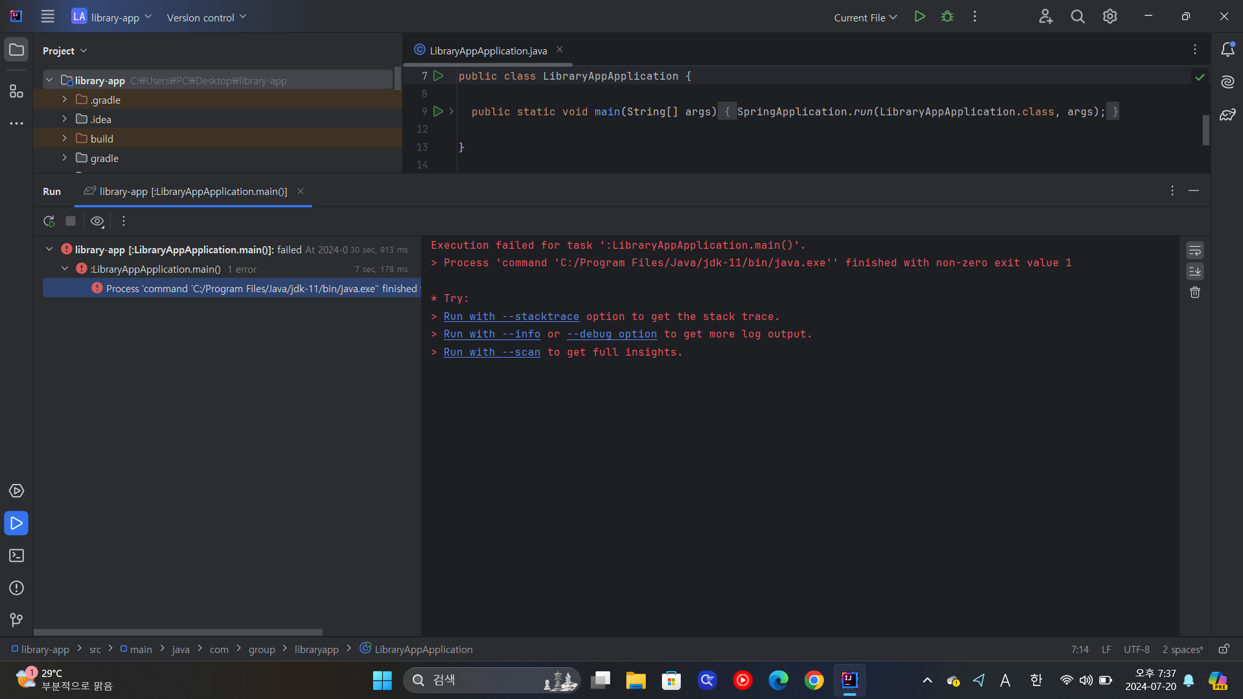Toggle read-only lock icon in status bar
Viewport: 1243px width, 699px height.
click(x=1224, y=649)
